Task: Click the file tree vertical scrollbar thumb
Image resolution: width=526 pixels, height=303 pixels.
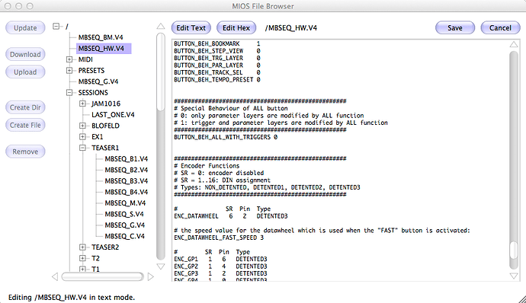Action: [161, 72]
